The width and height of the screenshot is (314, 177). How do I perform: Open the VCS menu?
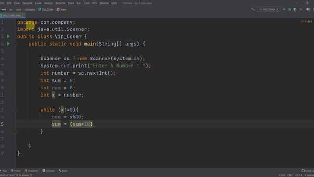(x=94, y=3)
